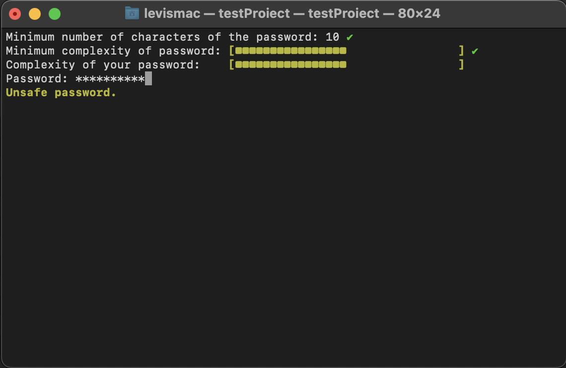Click the 80×24 size label in the titlebar
This screenshot has width=566, height=368.
pyautogui.click(x=416, y=13)
